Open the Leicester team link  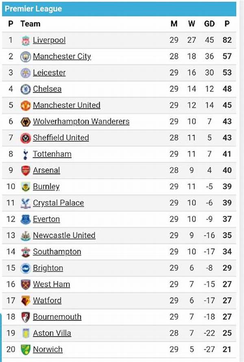coord(49,72)
